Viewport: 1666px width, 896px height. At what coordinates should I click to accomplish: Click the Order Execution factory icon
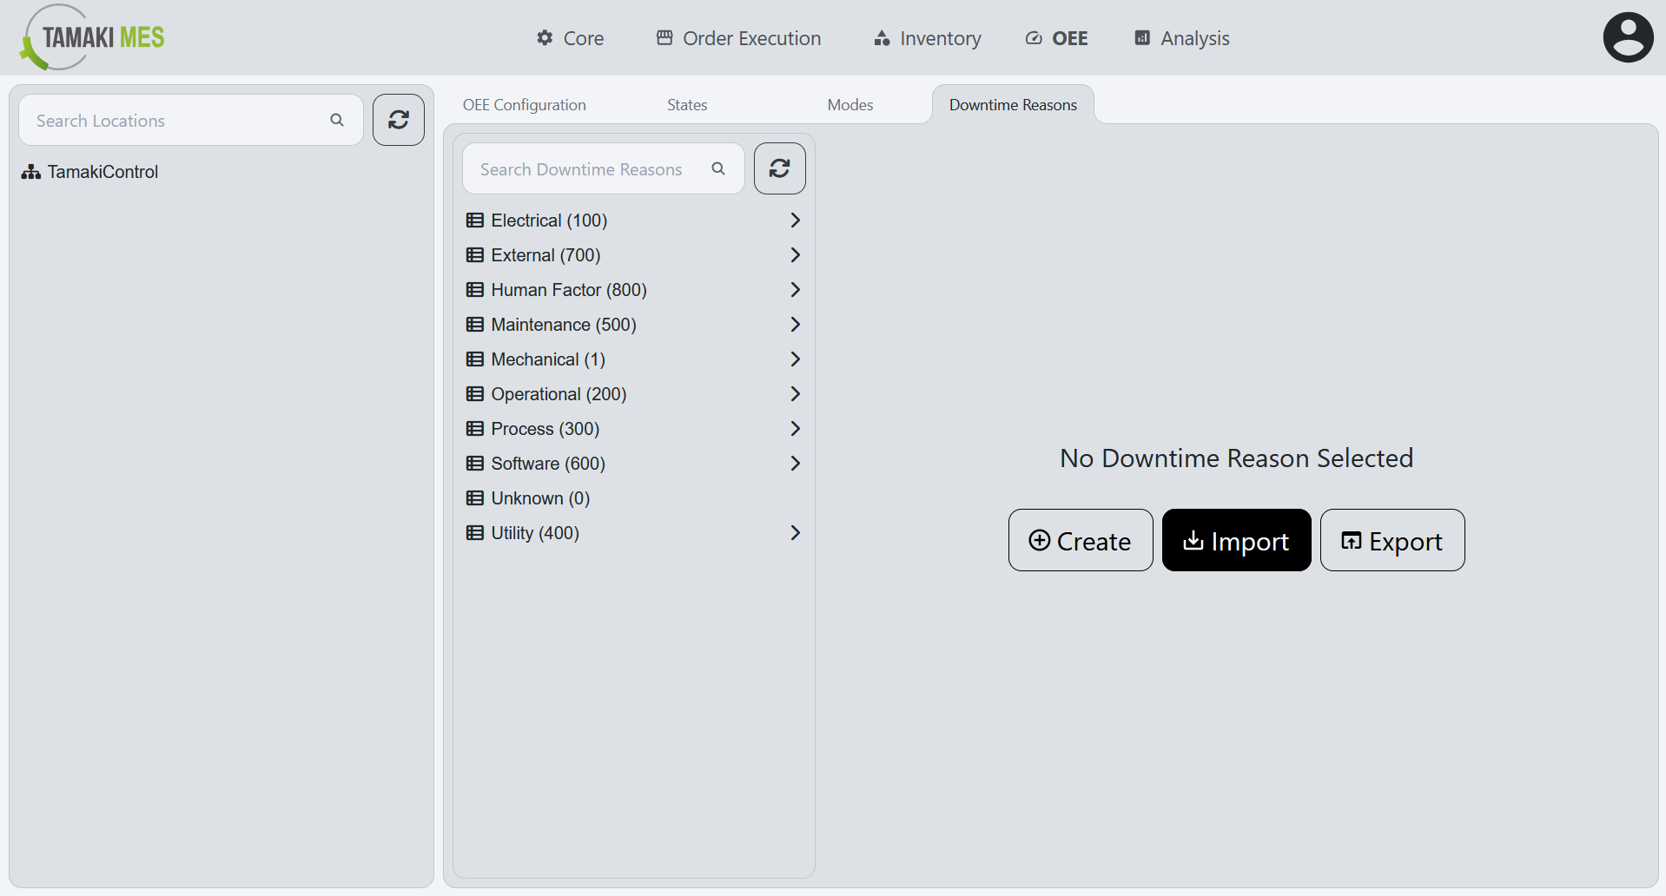pos(664,37)
